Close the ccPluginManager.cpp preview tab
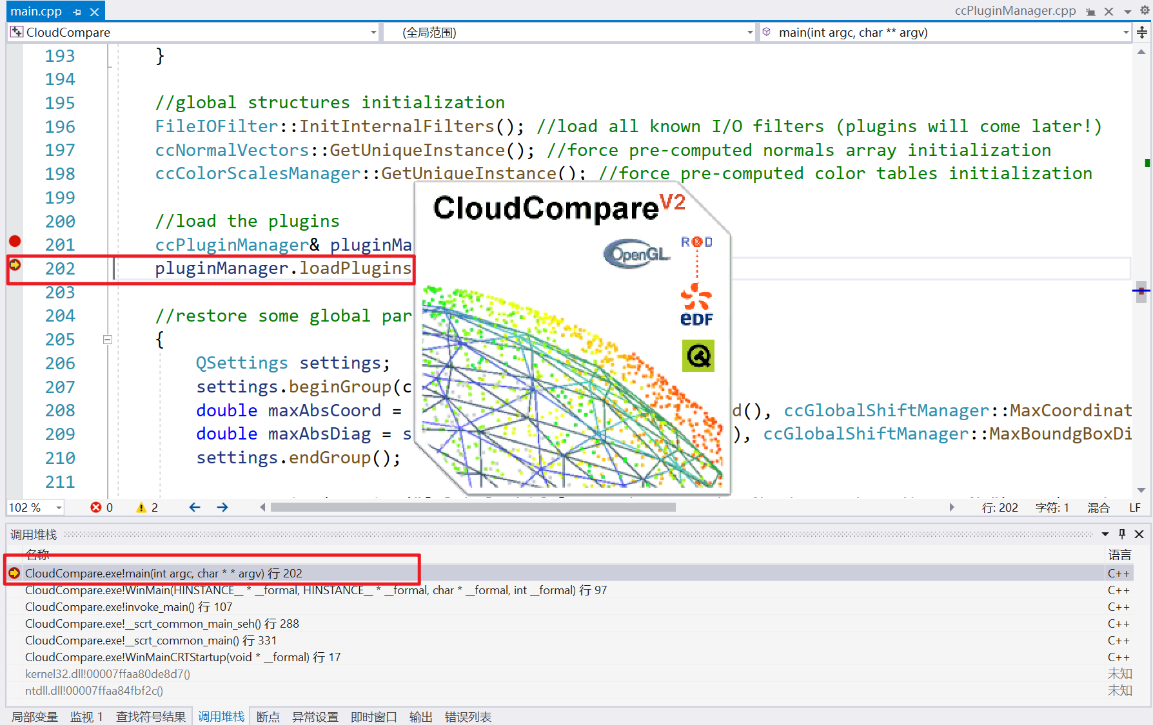1153x725 pixels. pos(1109,12)
